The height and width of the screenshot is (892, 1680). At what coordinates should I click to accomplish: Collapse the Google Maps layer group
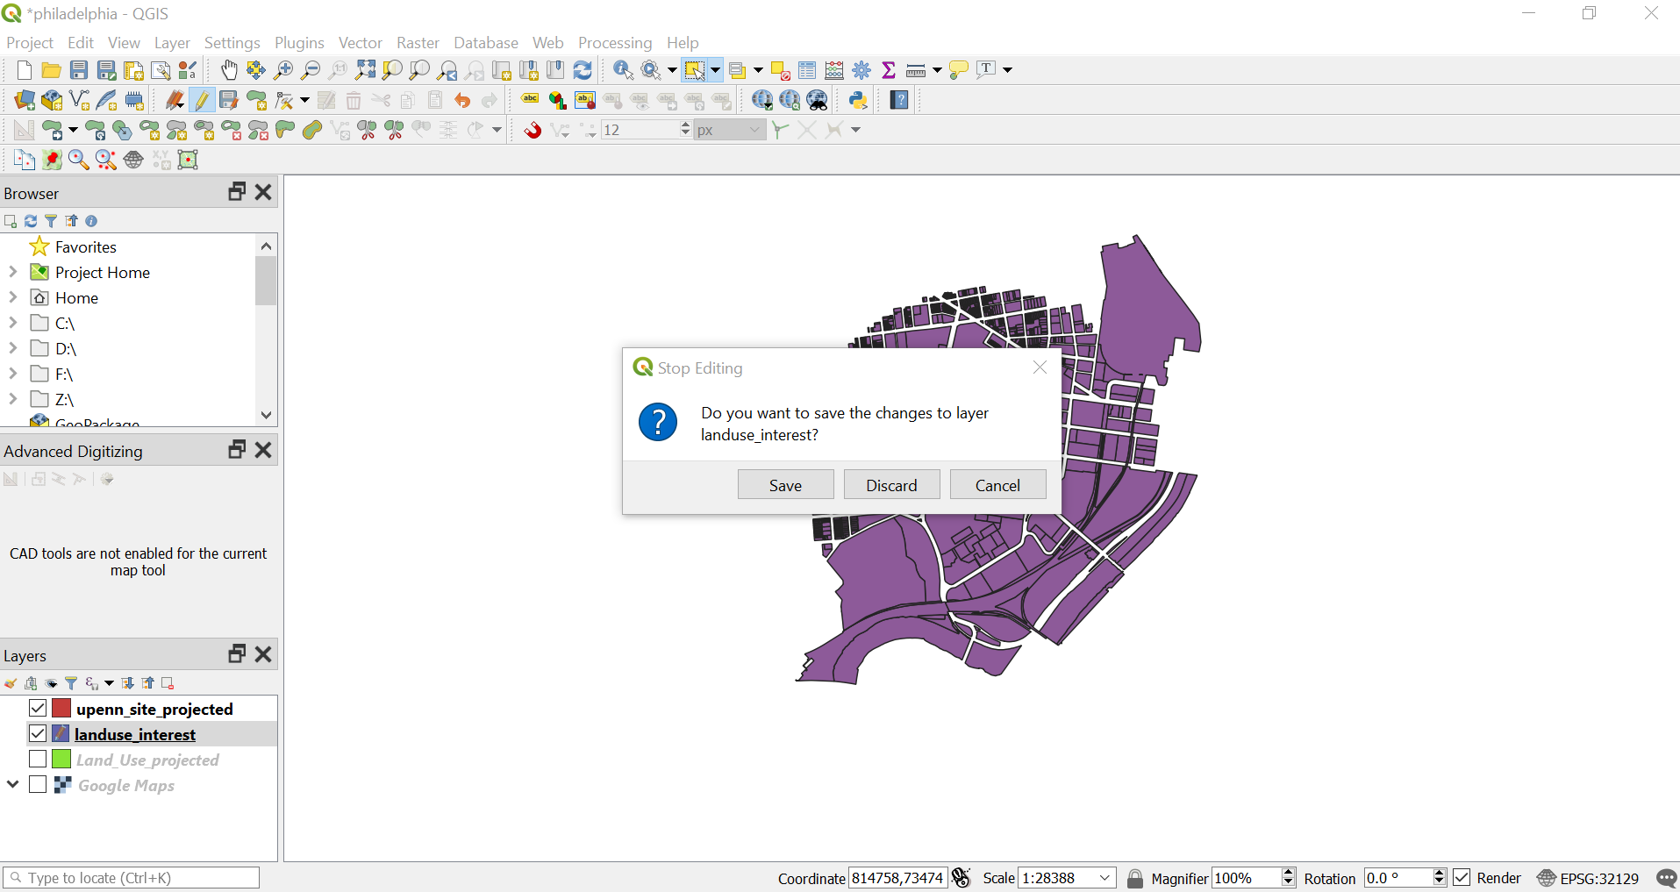pos(13,784)
